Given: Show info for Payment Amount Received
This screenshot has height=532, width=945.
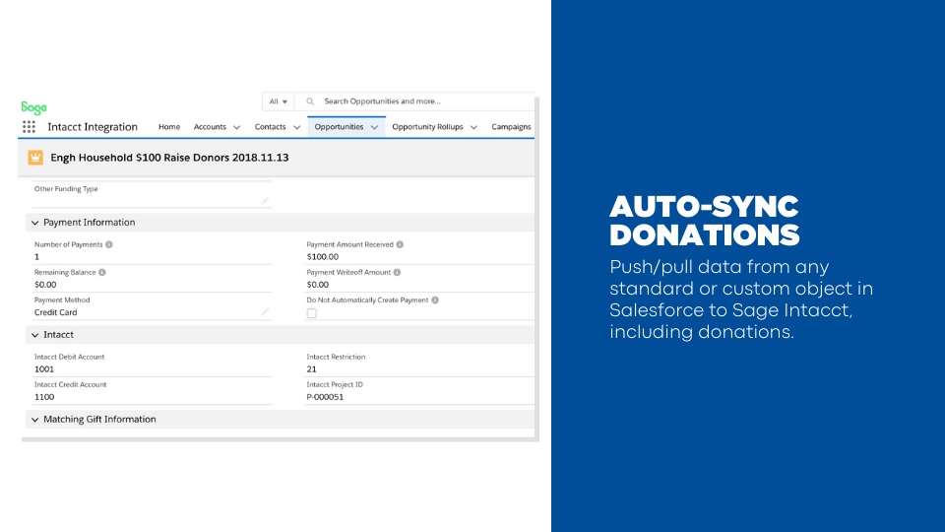Looking at the screenshot, I should [401, 244].
